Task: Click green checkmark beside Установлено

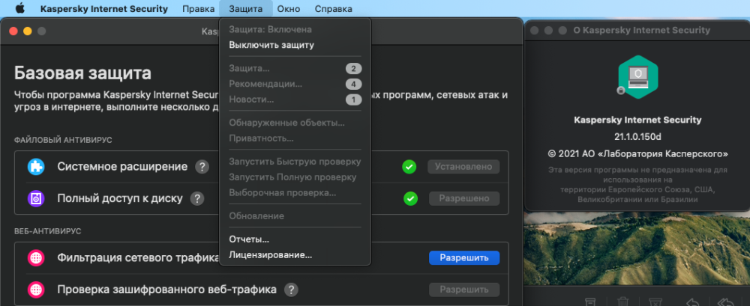Action: click(409, 167)
